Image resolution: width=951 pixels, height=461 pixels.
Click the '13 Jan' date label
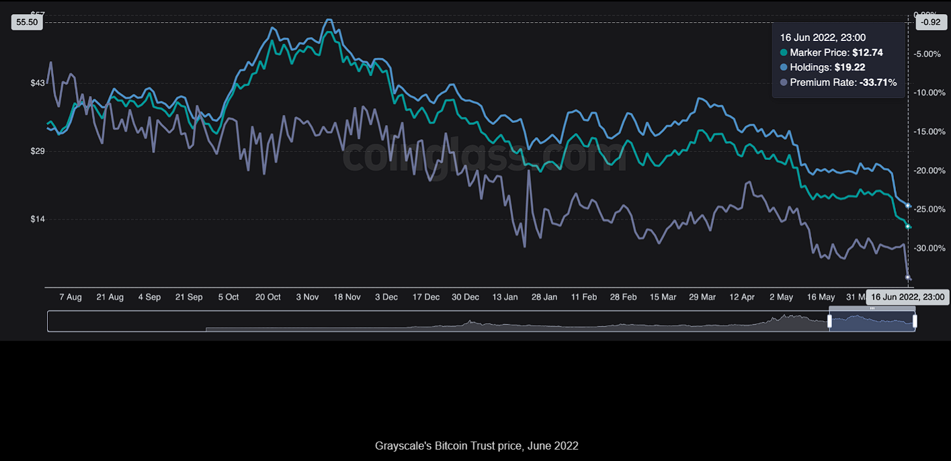(505, 297)
